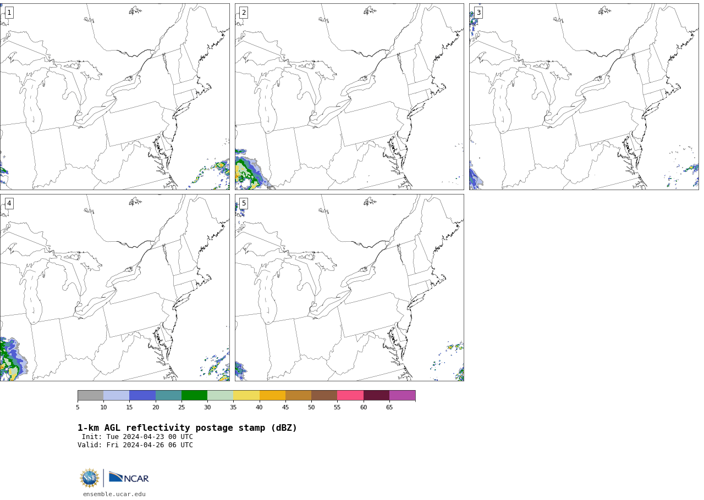Click the colorbar tick label 65
This screenshot has height=500, width=704.
tap(389, 407)
